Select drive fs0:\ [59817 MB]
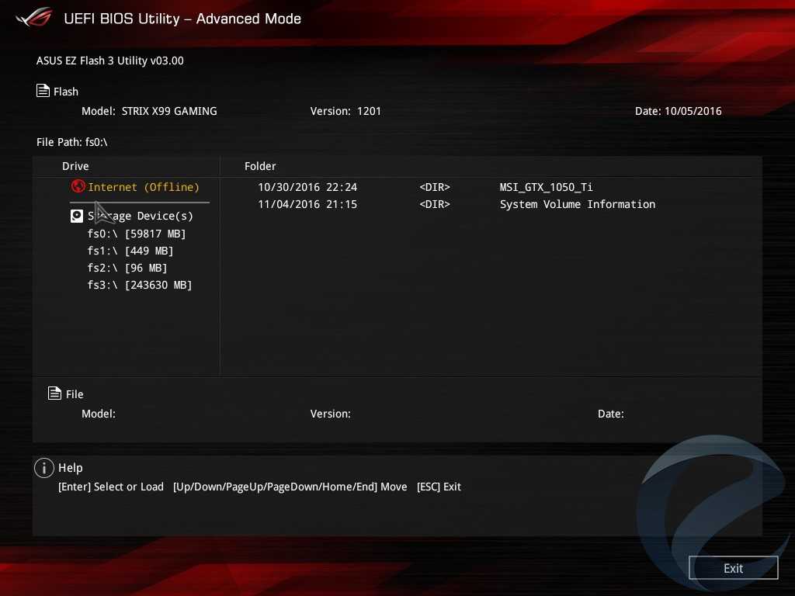 [137, 234]
